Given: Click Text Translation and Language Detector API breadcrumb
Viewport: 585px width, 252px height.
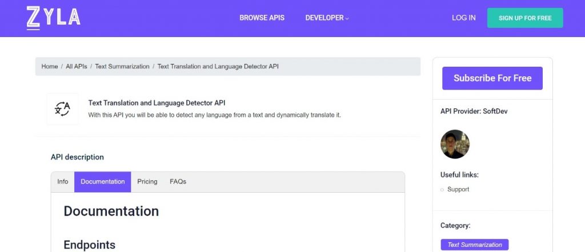Looking at the screenshot, I should pos(218,66).
